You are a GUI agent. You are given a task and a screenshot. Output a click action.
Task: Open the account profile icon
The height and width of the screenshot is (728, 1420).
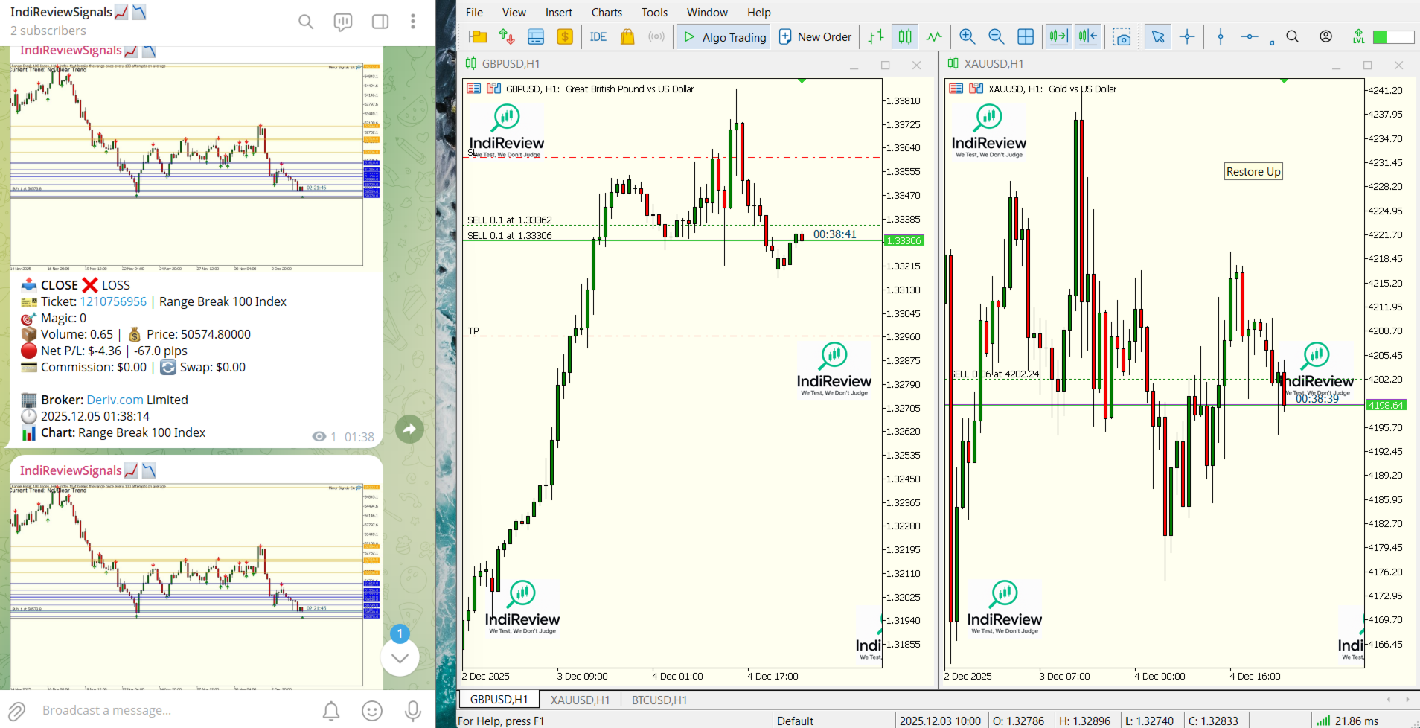1326,36
